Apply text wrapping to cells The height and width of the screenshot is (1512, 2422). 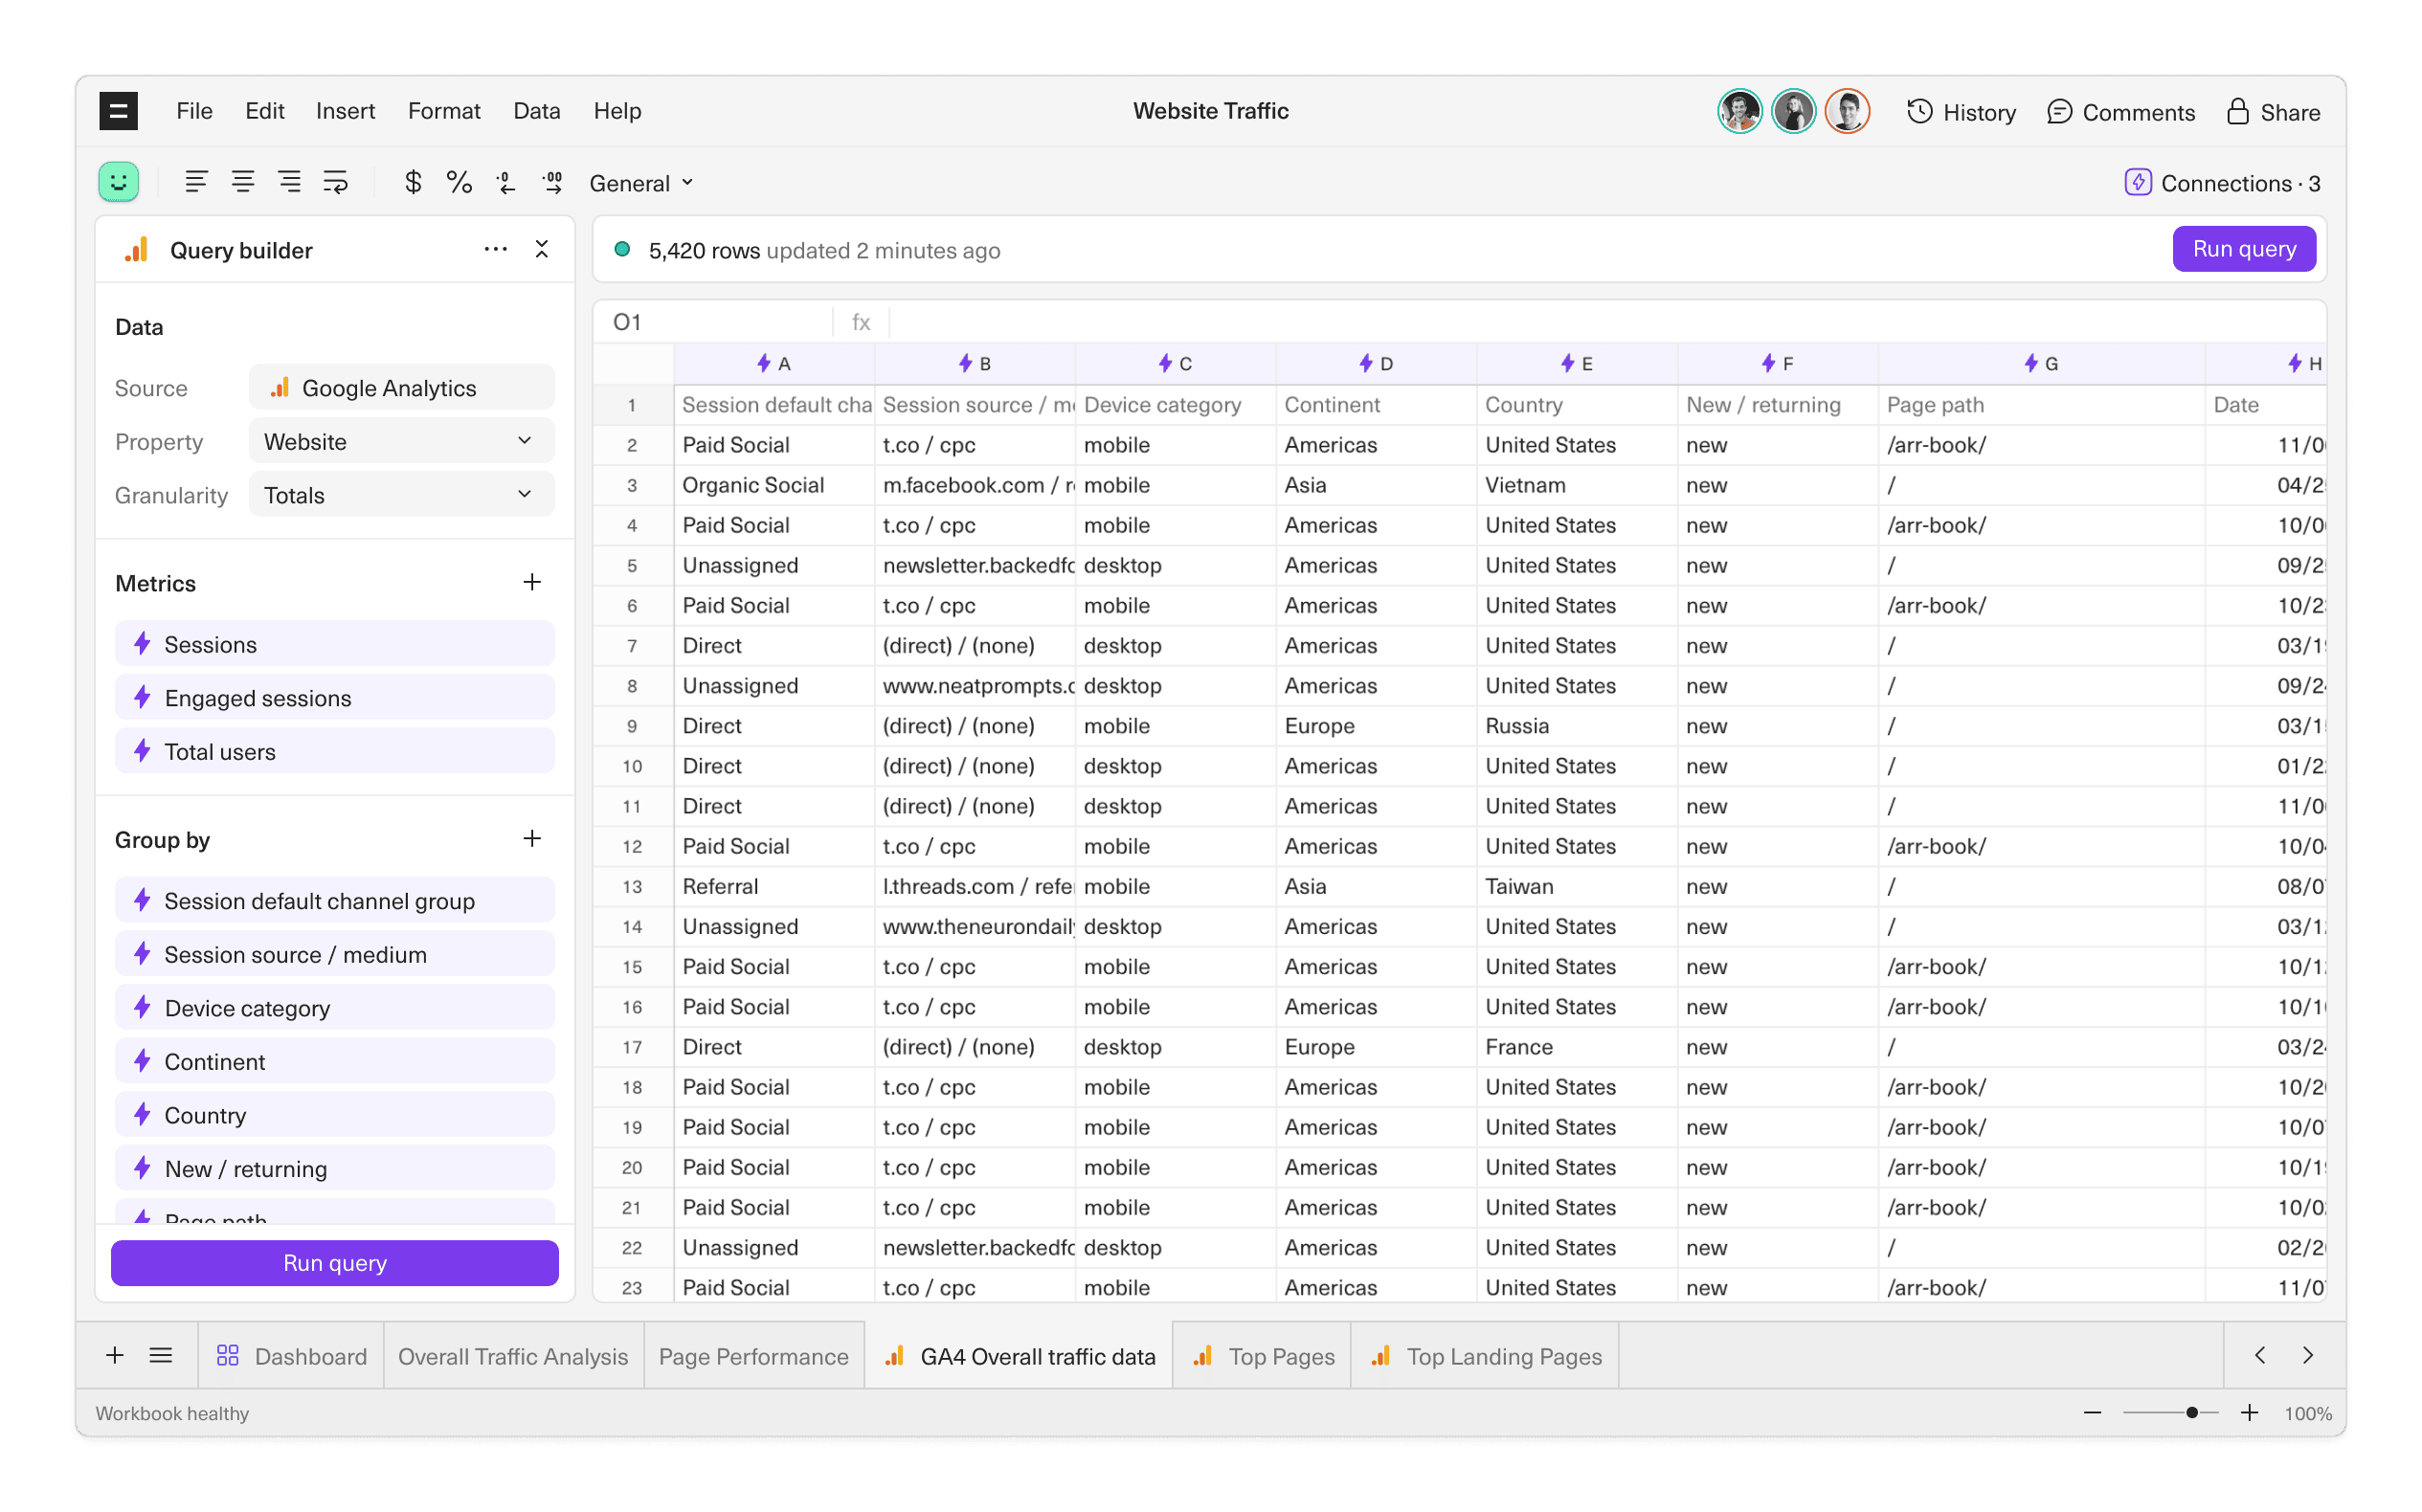[x=334, y=182]
